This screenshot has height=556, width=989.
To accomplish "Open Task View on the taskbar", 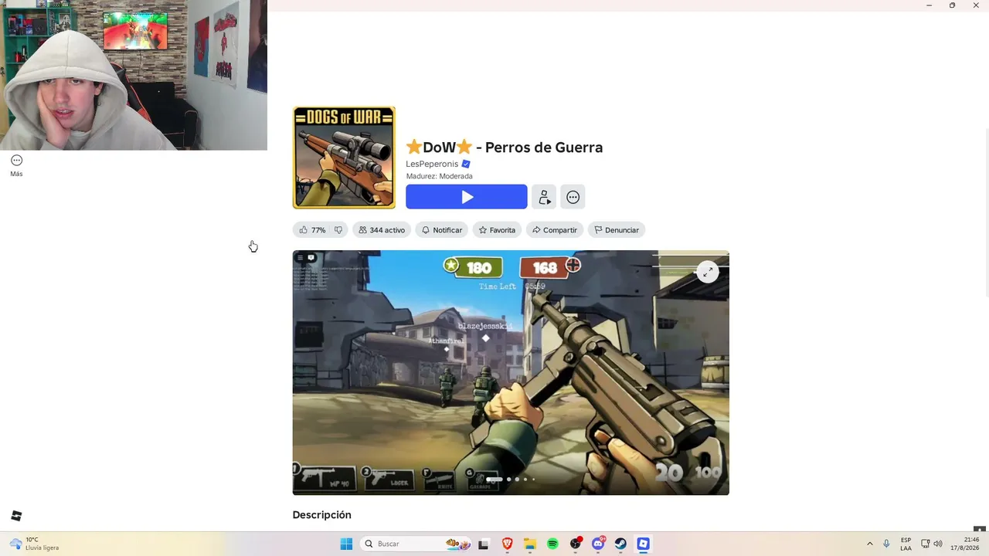I will 484,544.
